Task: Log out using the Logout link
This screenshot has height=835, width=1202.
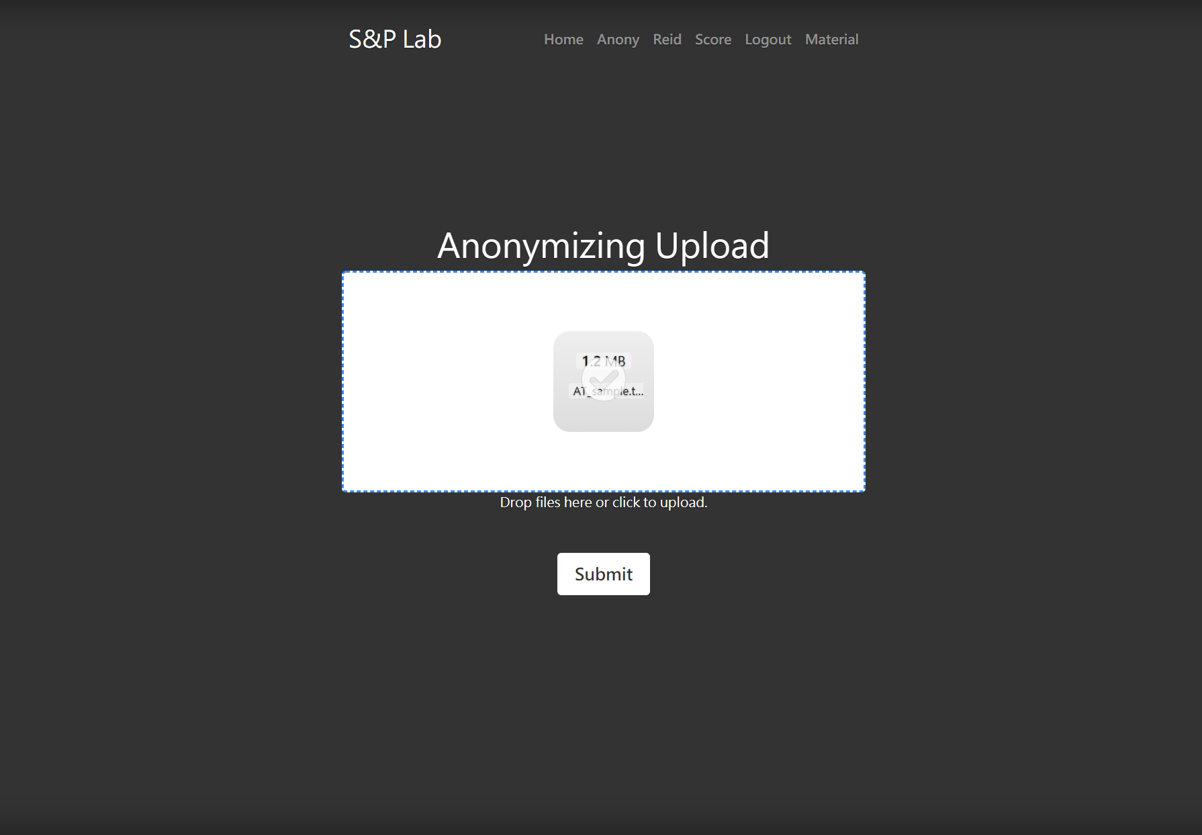Action: (x=768, y=40)
